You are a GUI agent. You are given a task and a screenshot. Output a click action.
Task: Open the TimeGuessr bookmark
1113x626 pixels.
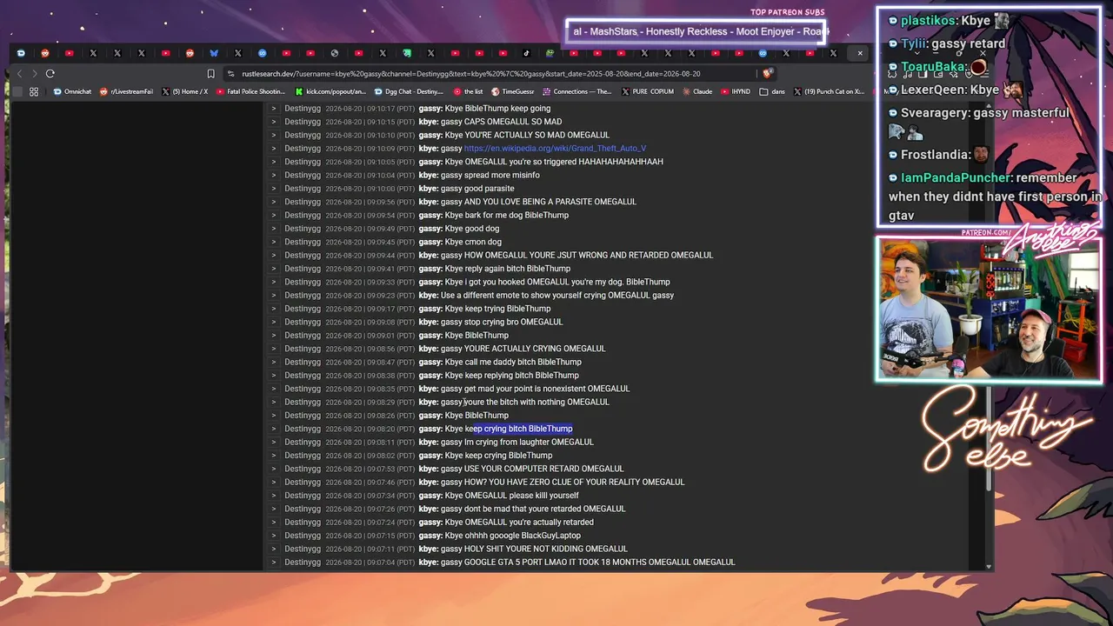pos(513,91)
